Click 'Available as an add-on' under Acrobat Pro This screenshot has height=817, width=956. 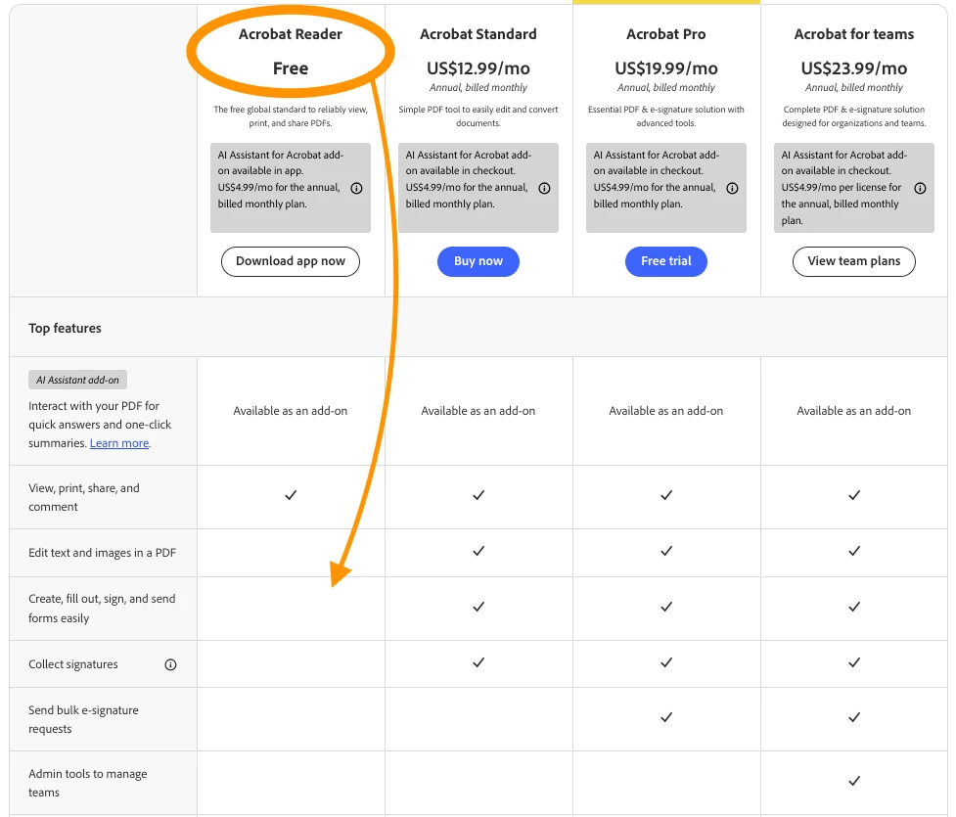coord(665,411)
